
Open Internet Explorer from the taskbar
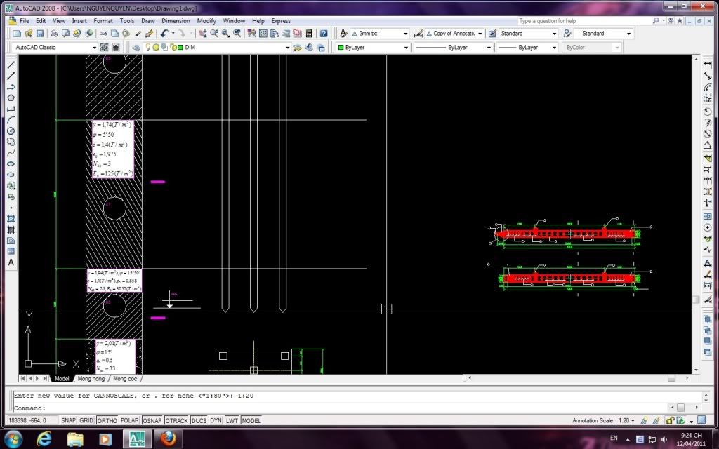click(44, 439)
